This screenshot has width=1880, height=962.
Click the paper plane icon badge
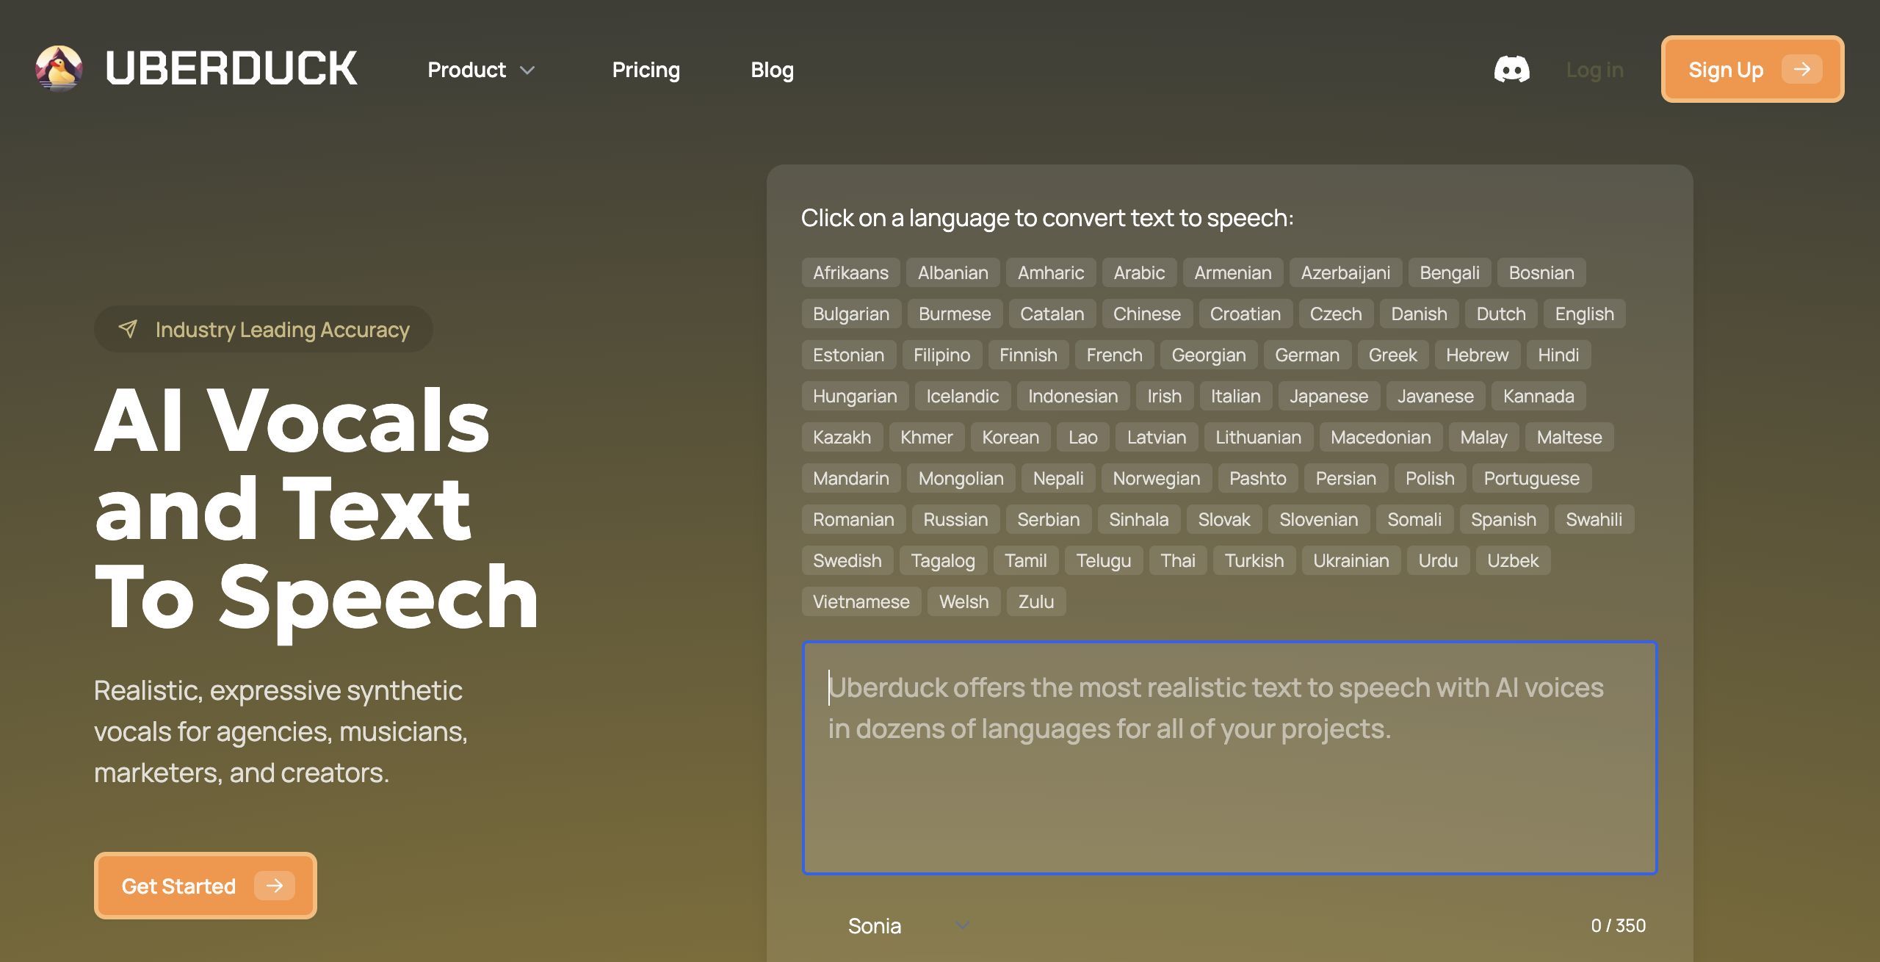tap(128, 329)
